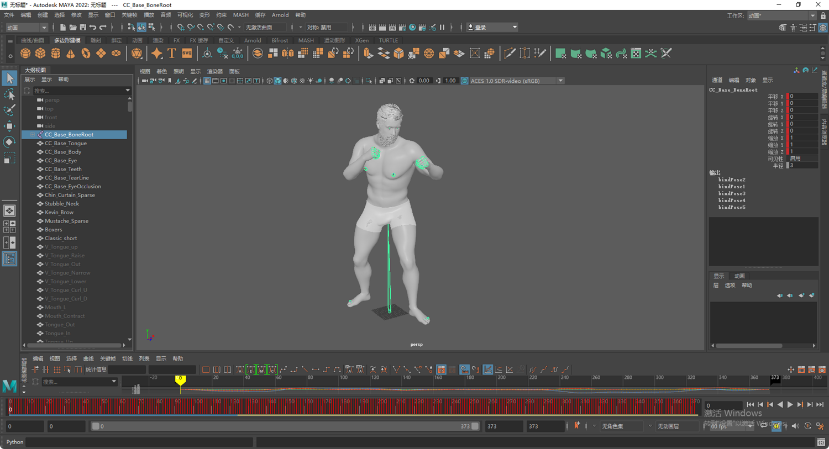Create a polygon cone from the shelf

click(71, 53)
